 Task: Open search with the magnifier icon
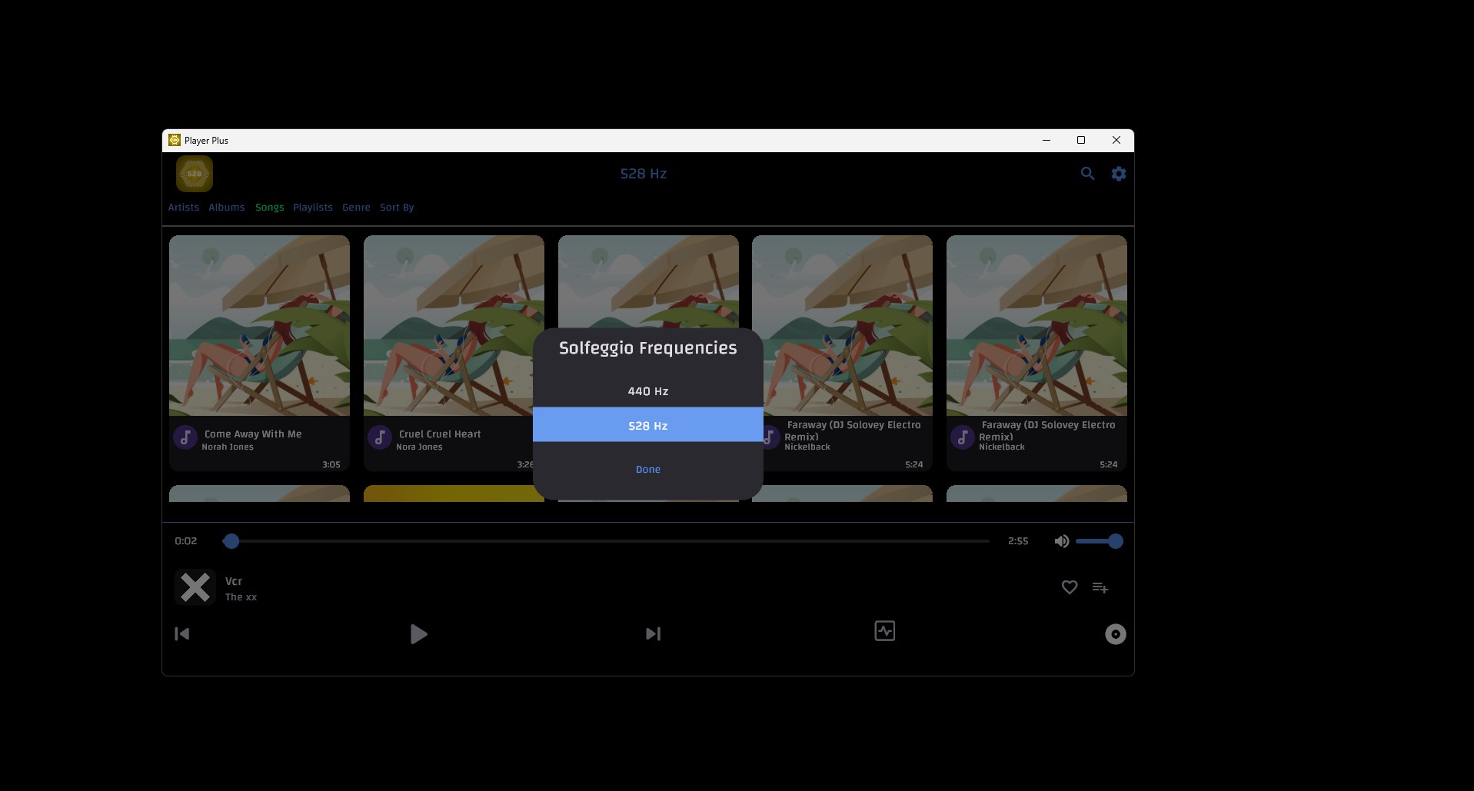tap(1087, 174)
